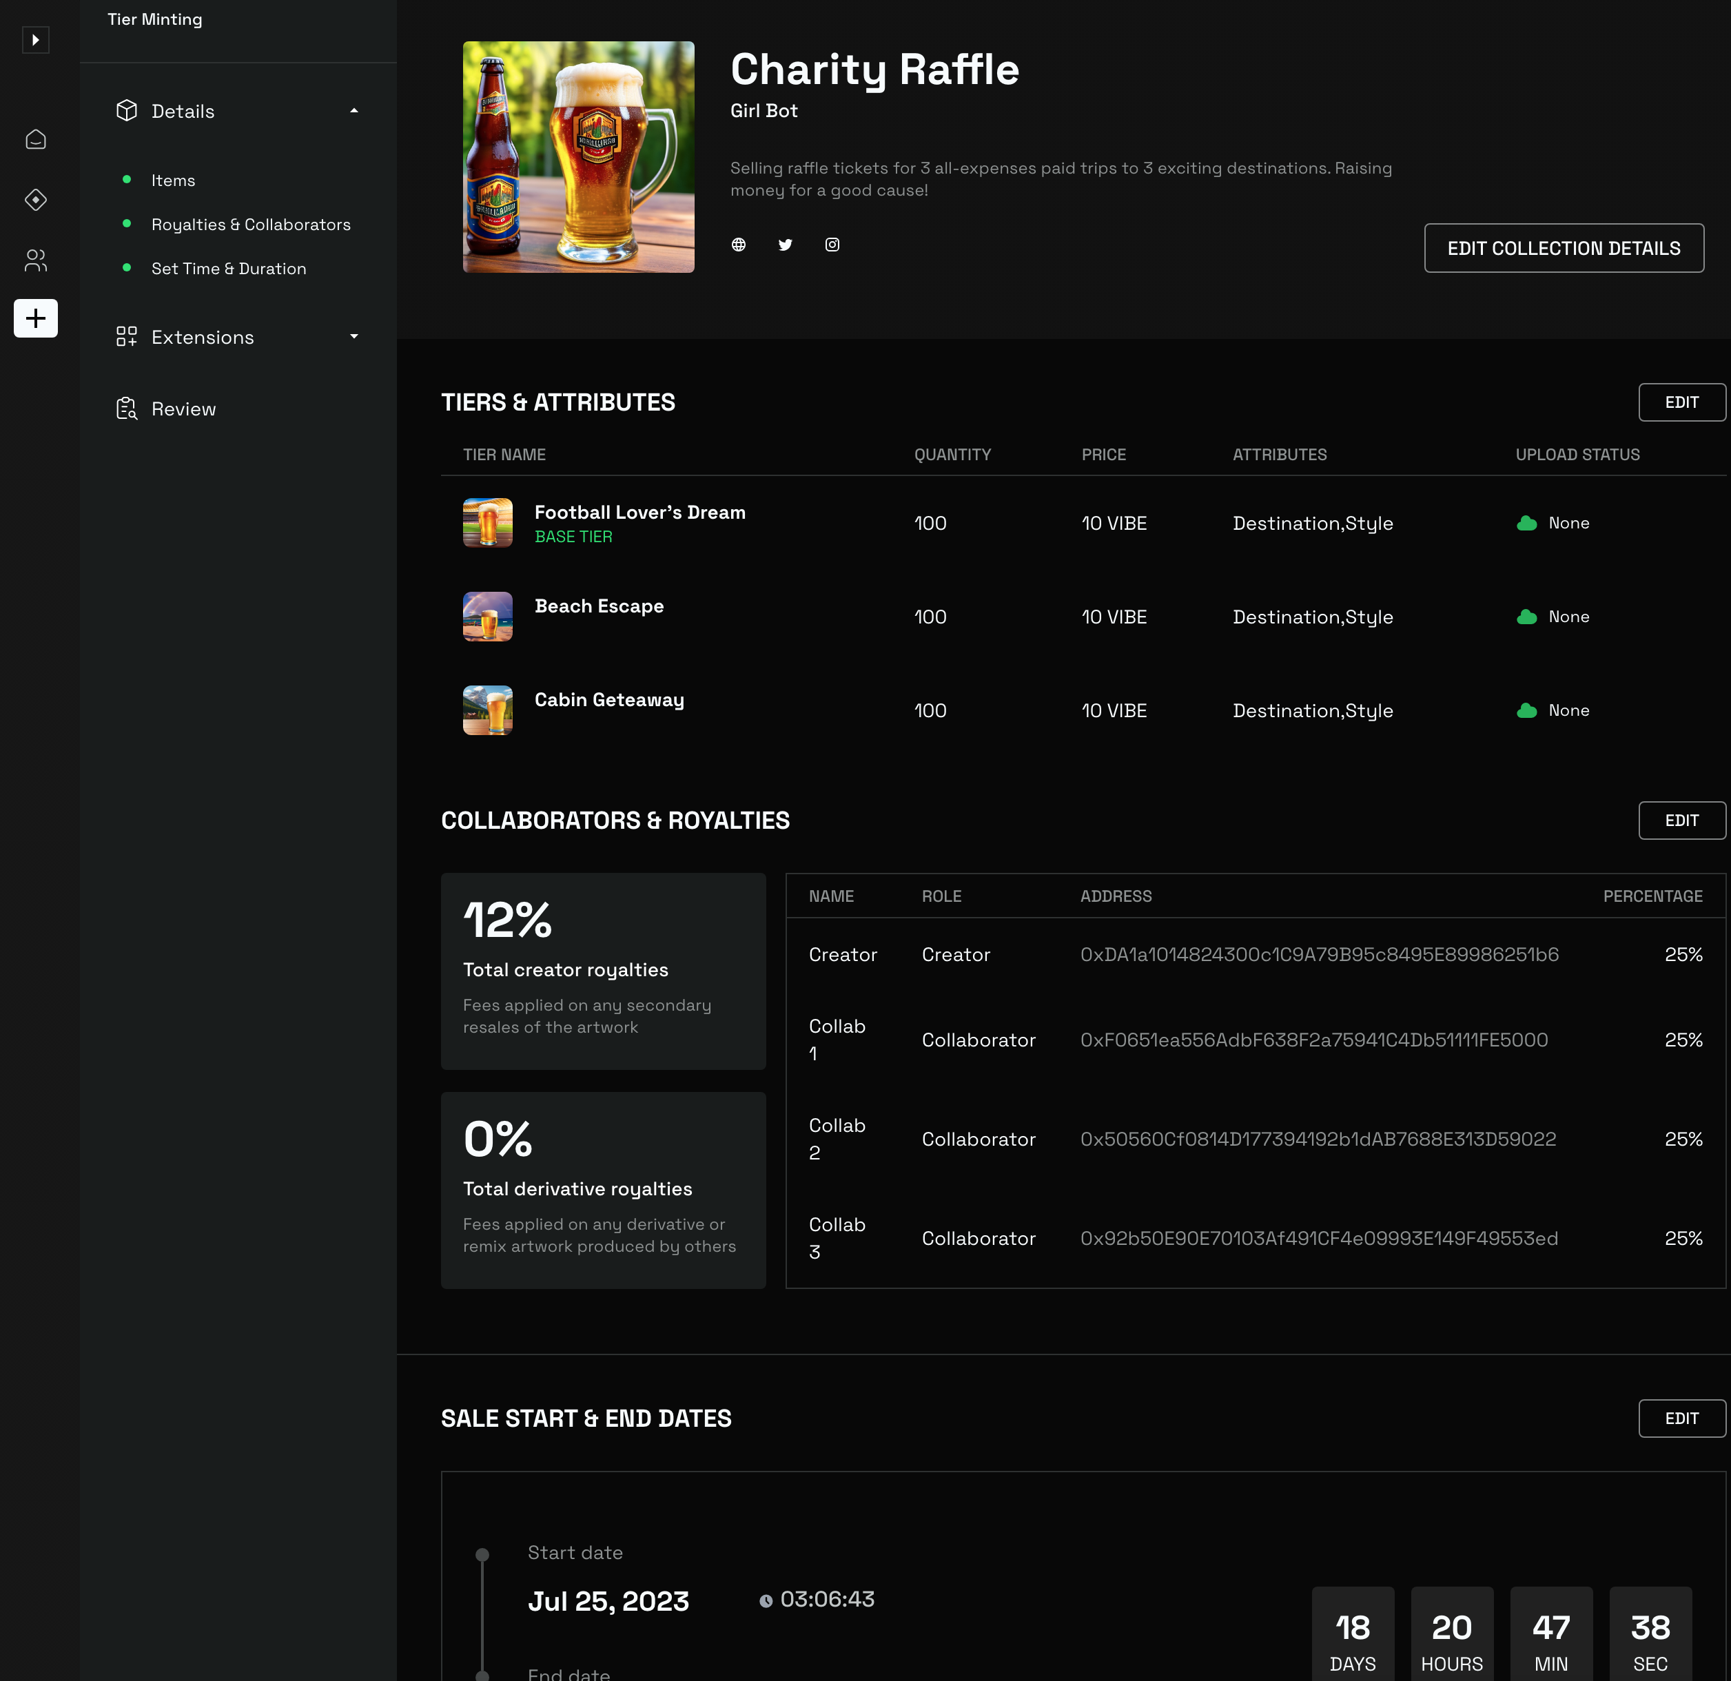Image resolution: width=1731 pixels, height=1681 pixels.
Task: Open the website globe link icon
Action: click(738, 245)
